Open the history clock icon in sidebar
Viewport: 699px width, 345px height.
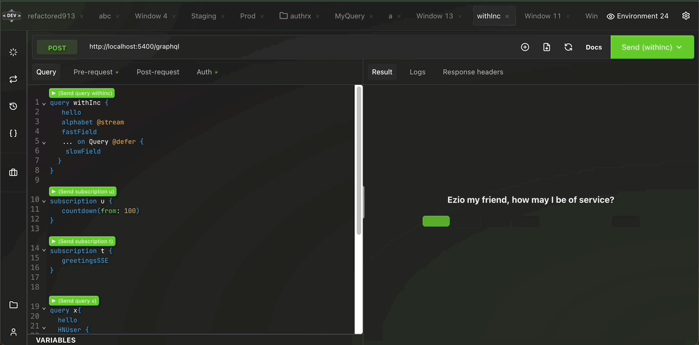(x=14, y=106)
